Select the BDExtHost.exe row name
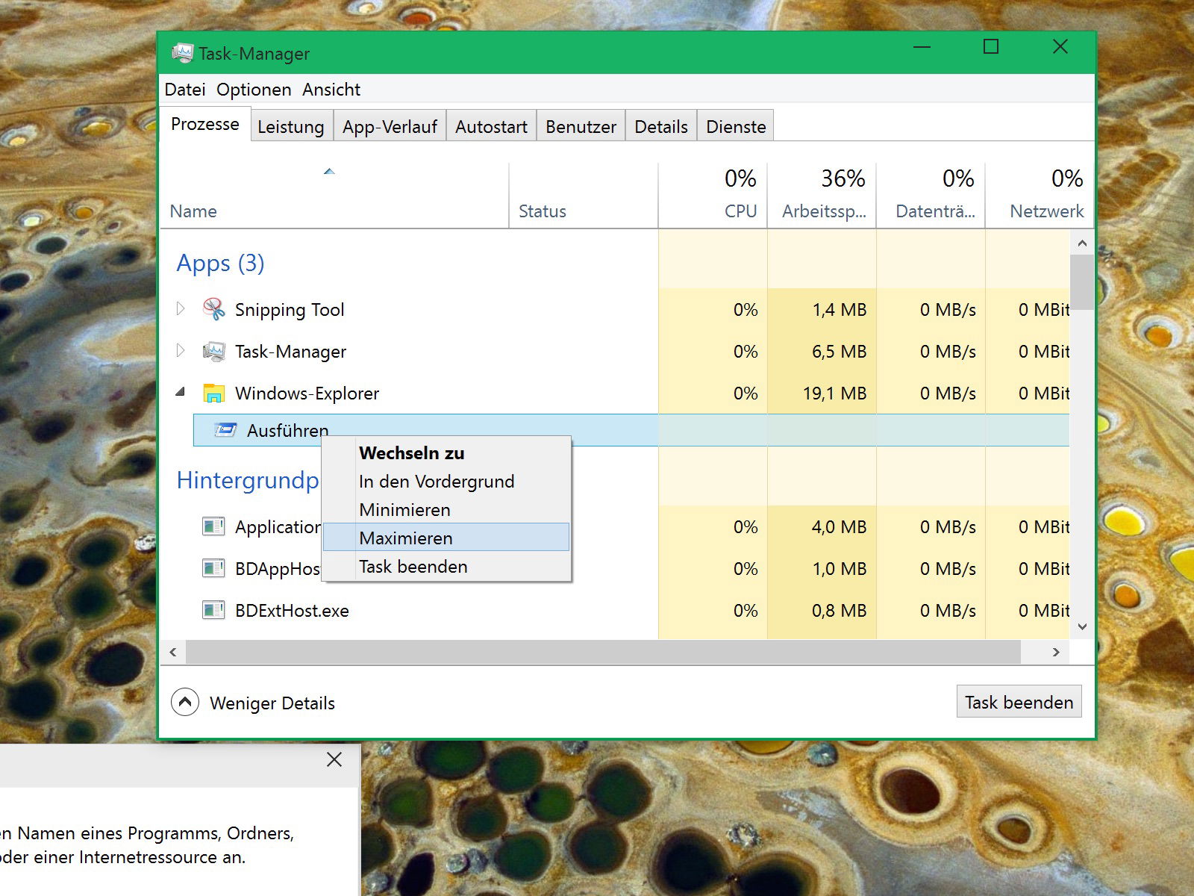1194x896 pixels. (292, 611)
